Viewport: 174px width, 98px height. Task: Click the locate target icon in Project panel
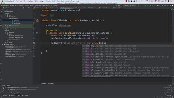(x=23, y=8)
